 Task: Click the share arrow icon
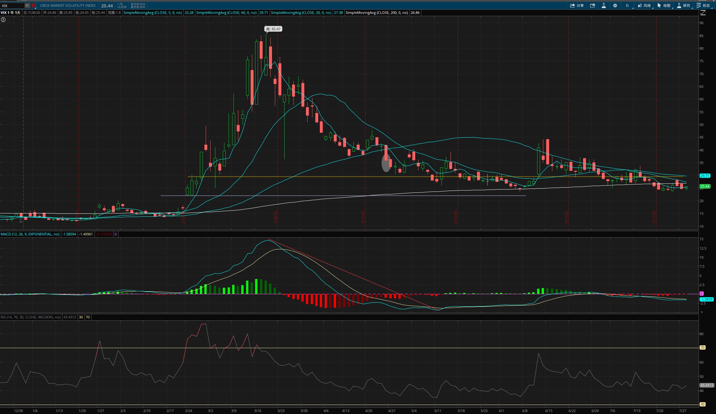tap(572, 5)
